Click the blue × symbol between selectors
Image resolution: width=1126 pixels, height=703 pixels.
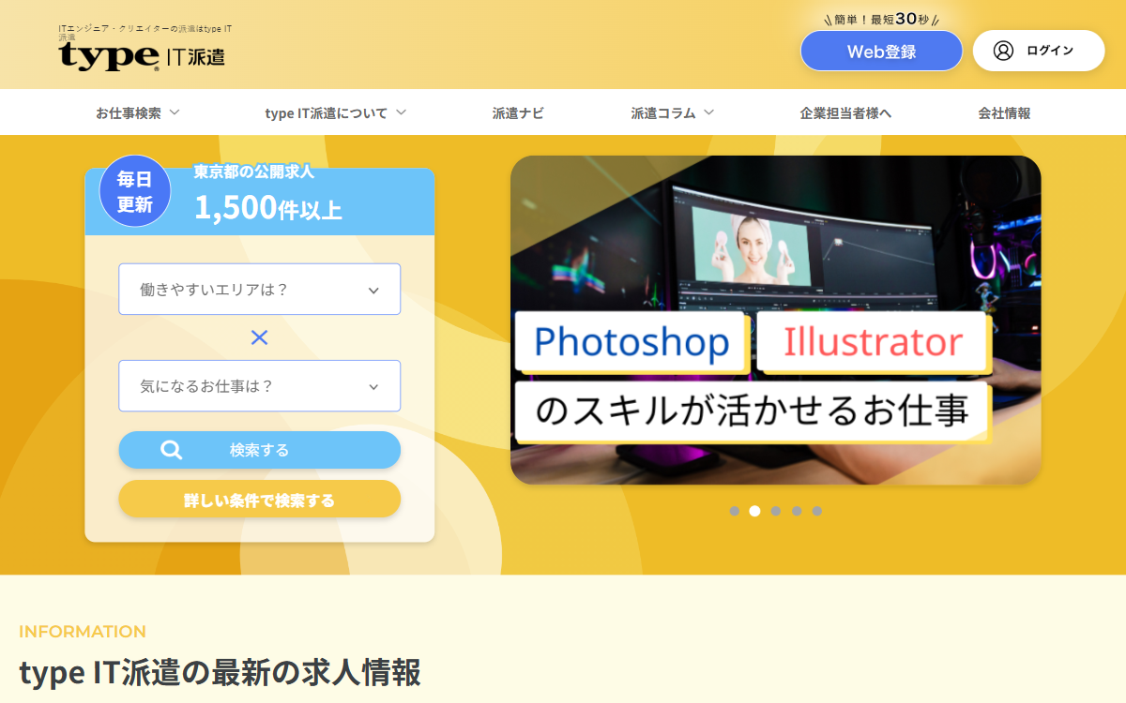(x=260, y=337)
